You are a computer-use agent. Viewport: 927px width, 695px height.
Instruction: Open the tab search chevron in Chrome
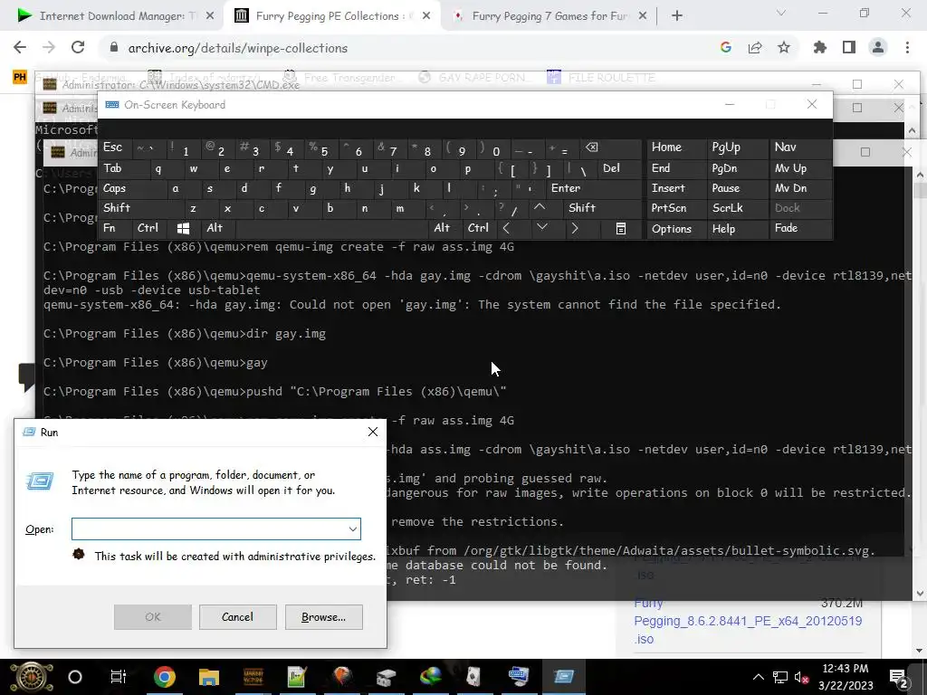(781, 13)
